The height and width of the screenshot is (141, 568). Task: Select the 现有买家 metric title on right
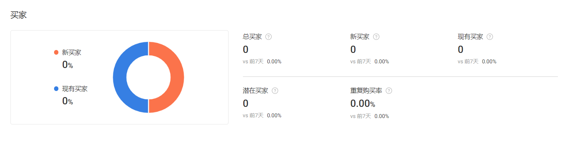tap(470, 37)
